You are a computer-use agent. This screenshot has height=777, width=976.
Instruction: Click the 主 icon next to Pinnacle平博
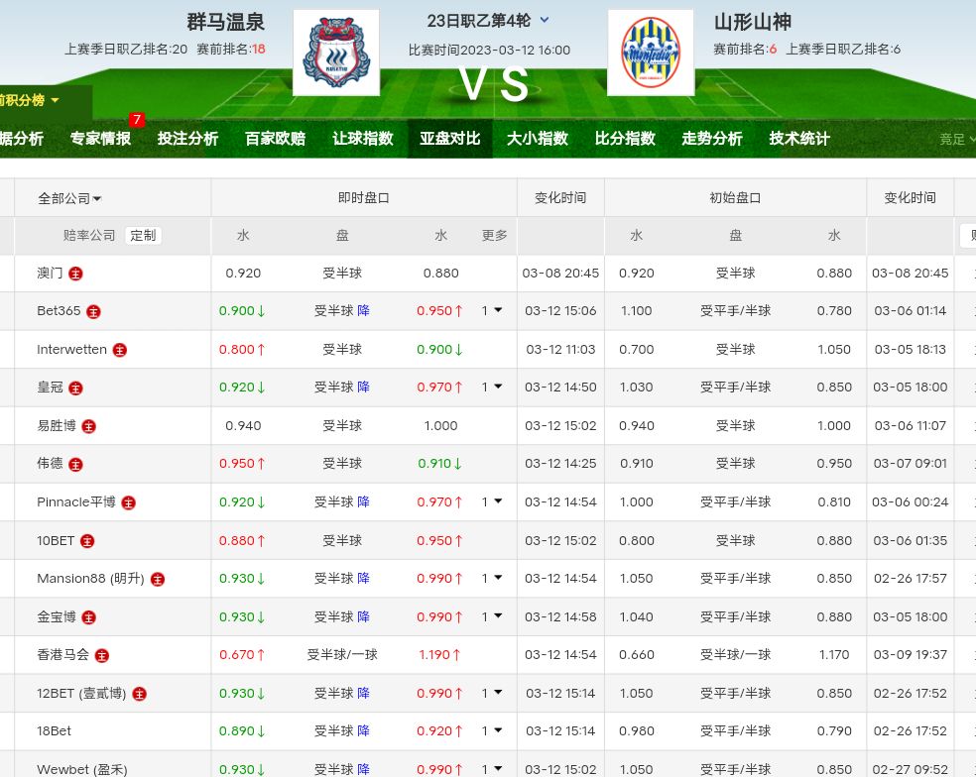click(129, 502)
